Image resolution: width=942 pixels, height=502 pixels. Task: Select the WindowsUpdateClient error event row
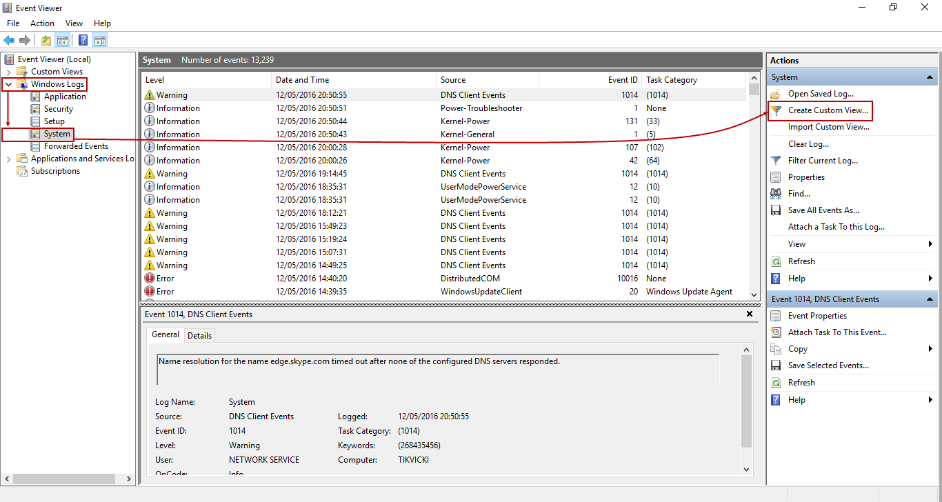pos(444,292)
